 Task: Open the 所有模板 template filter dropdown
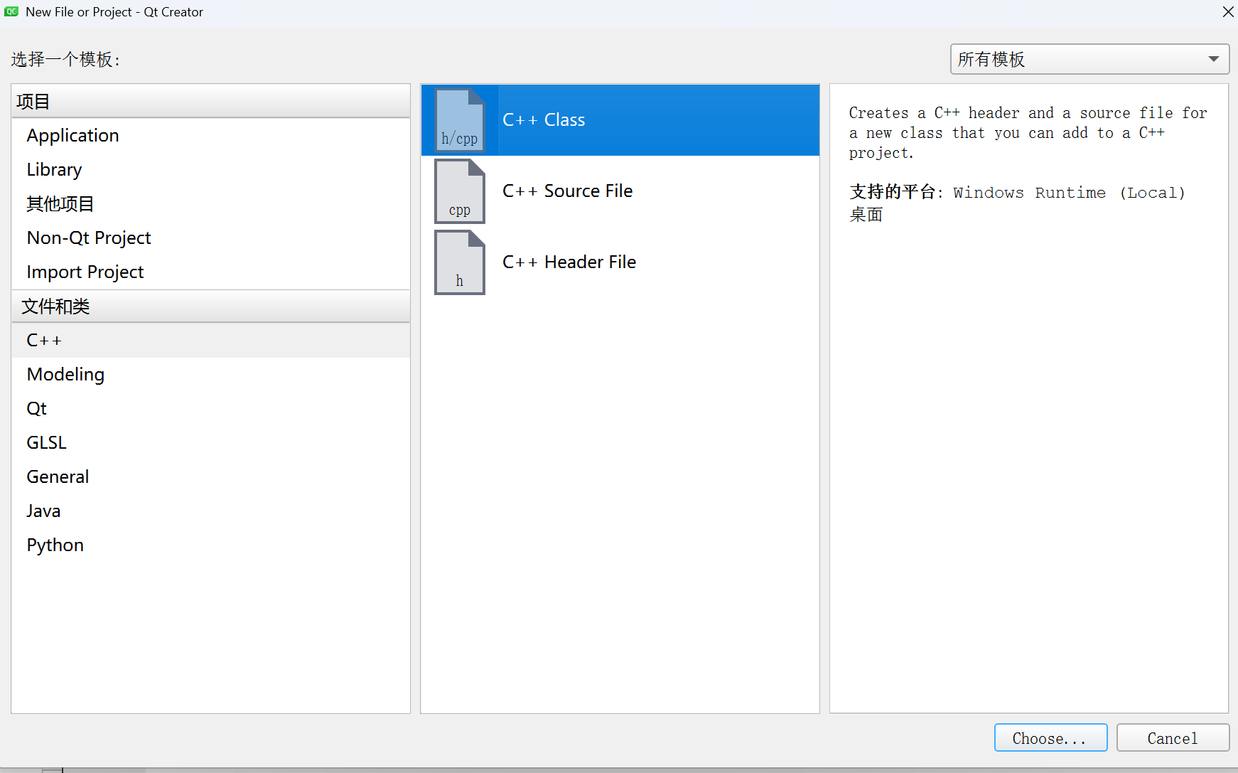[x=1089, y=59]
